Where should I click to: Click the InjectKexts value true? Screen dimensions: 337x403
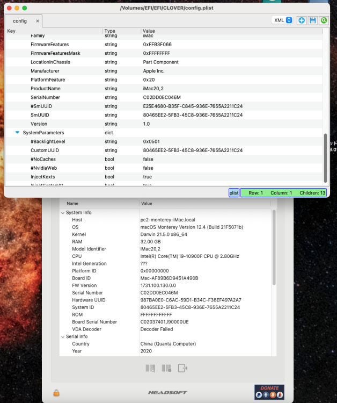tap(148, 177)
